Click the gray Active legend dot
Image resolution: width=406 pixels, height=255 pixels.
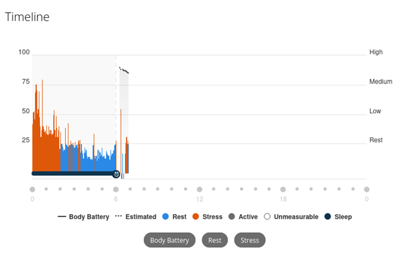[x=232, y=216]
